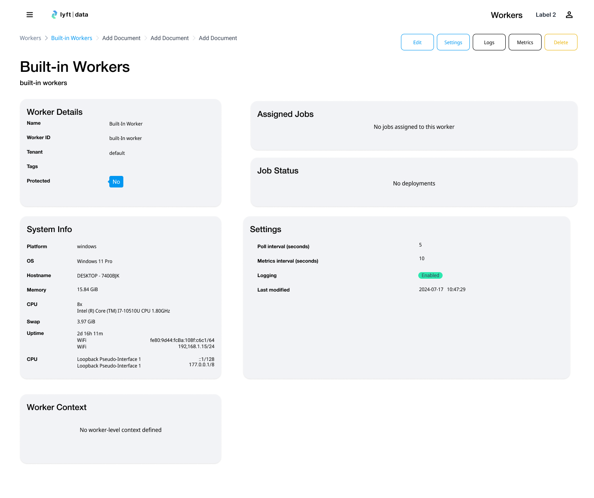This screenshot has width=594, height=498.
Task: Select Workers in the top header
Action: click(x=506, y=15)
